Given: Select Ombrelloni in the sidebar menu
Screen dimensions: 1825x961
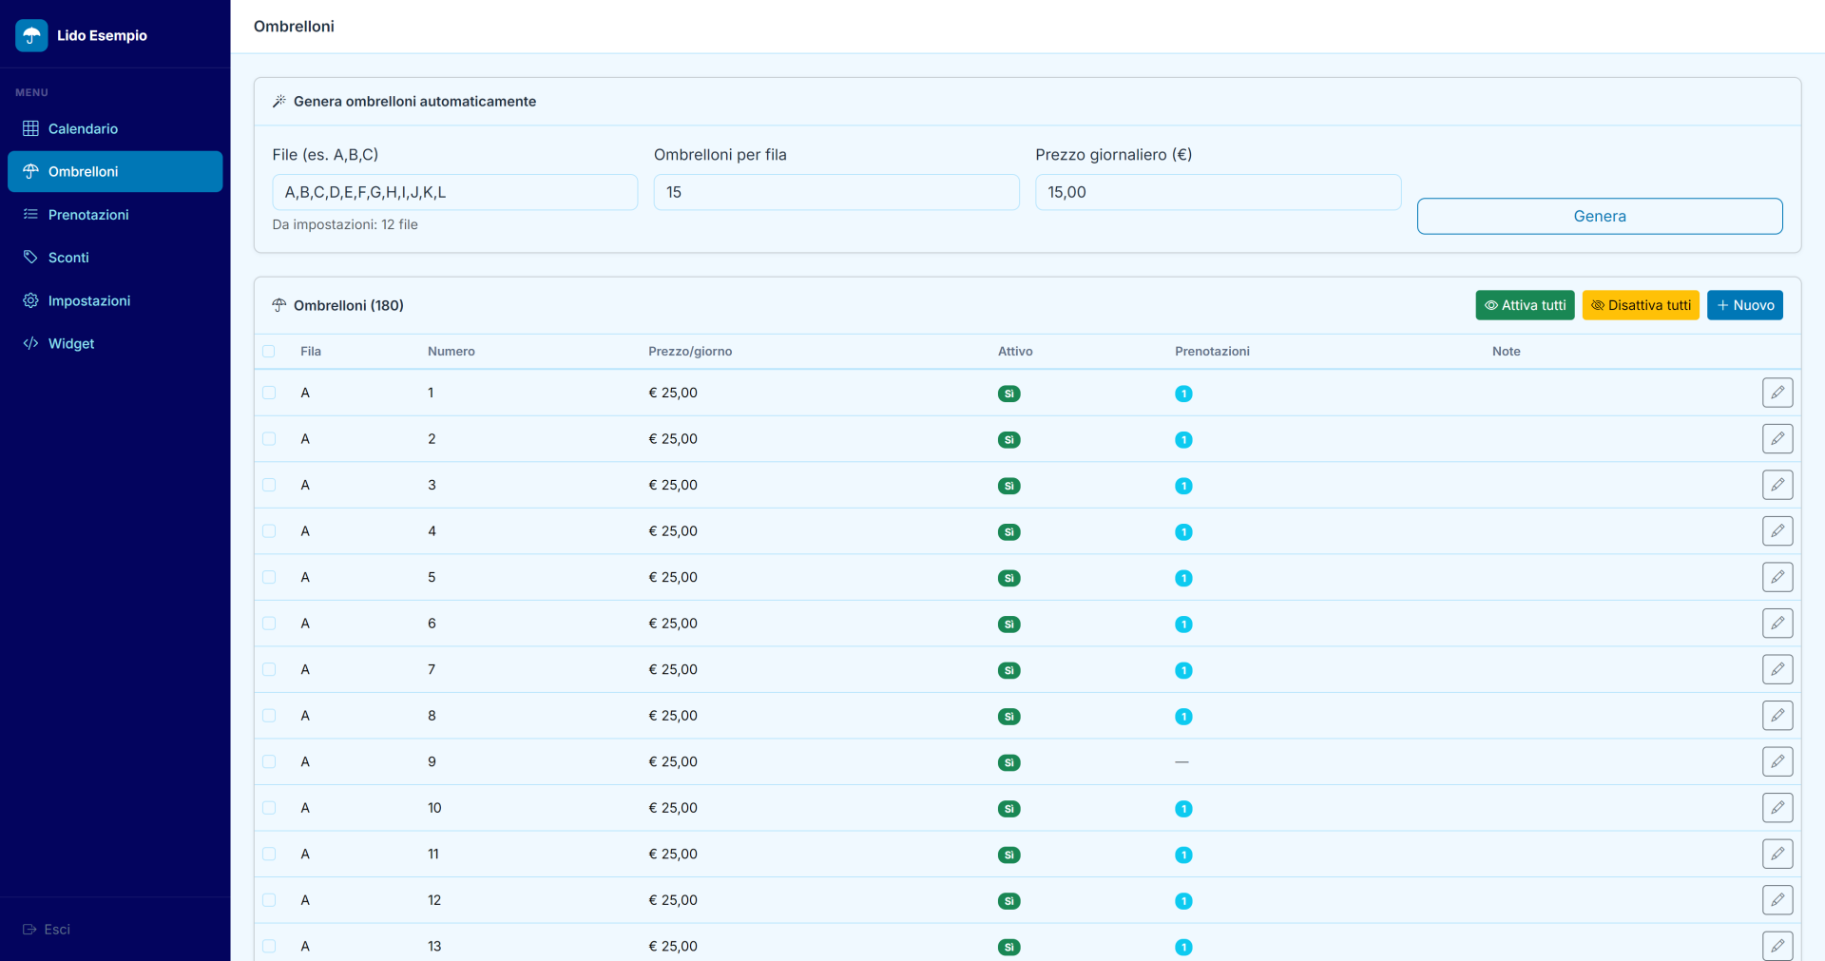Looking at the screenshot, I should [x=115, y=171].
